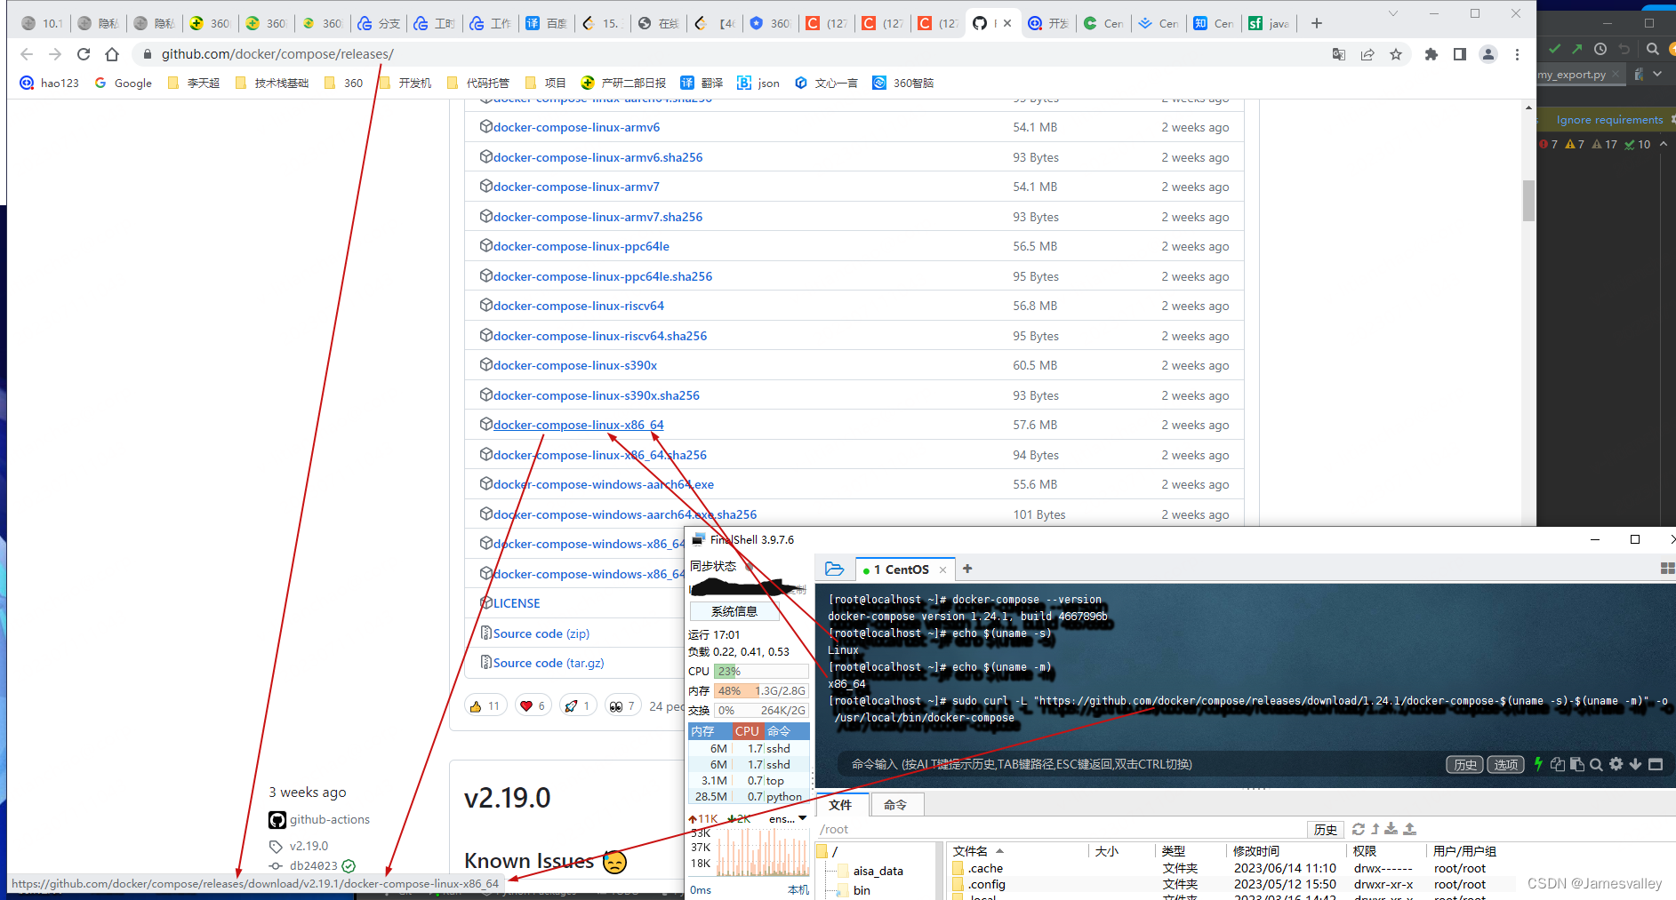
Task: Click 选项 button in terminal bar
Action: click(x=1506, y=764)
